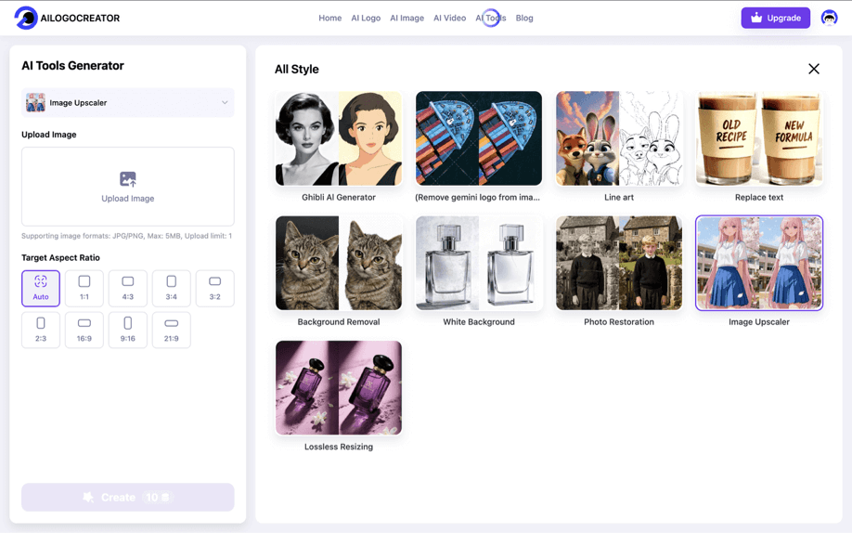Open the AI Video menu item
Screen dimensions: 852x533
pyautogui.click(x=449, y=18)
